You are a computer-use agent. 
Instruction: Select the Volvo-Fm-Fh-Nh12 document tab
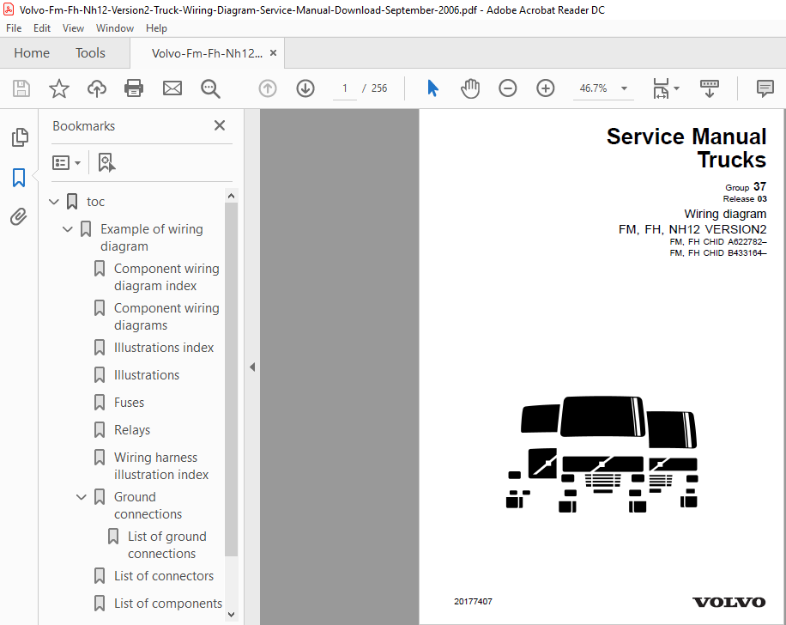(207, 53)
